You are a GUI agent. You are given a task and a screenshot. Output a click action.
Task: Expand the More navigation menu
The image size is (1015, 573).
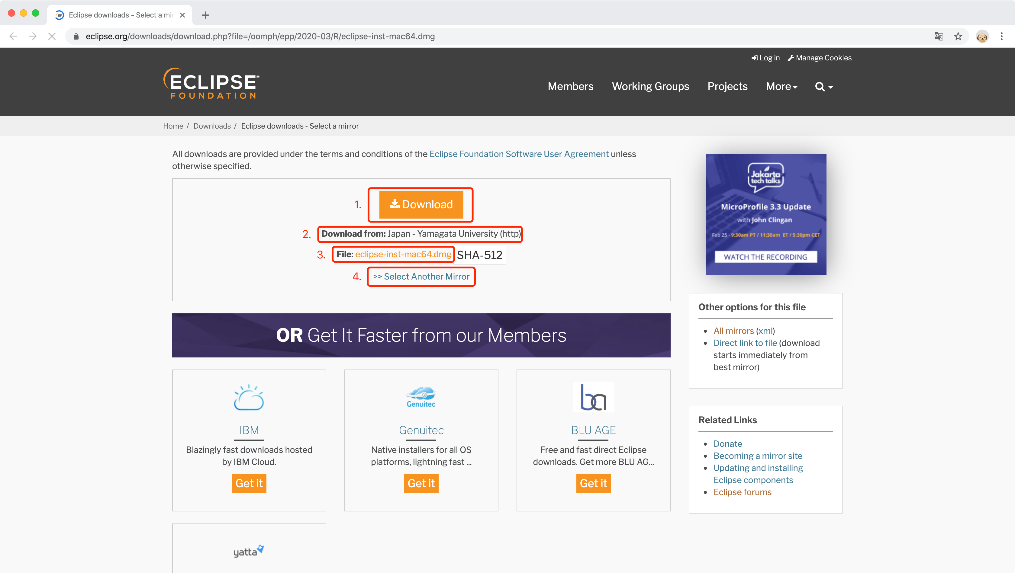point(781,86)
